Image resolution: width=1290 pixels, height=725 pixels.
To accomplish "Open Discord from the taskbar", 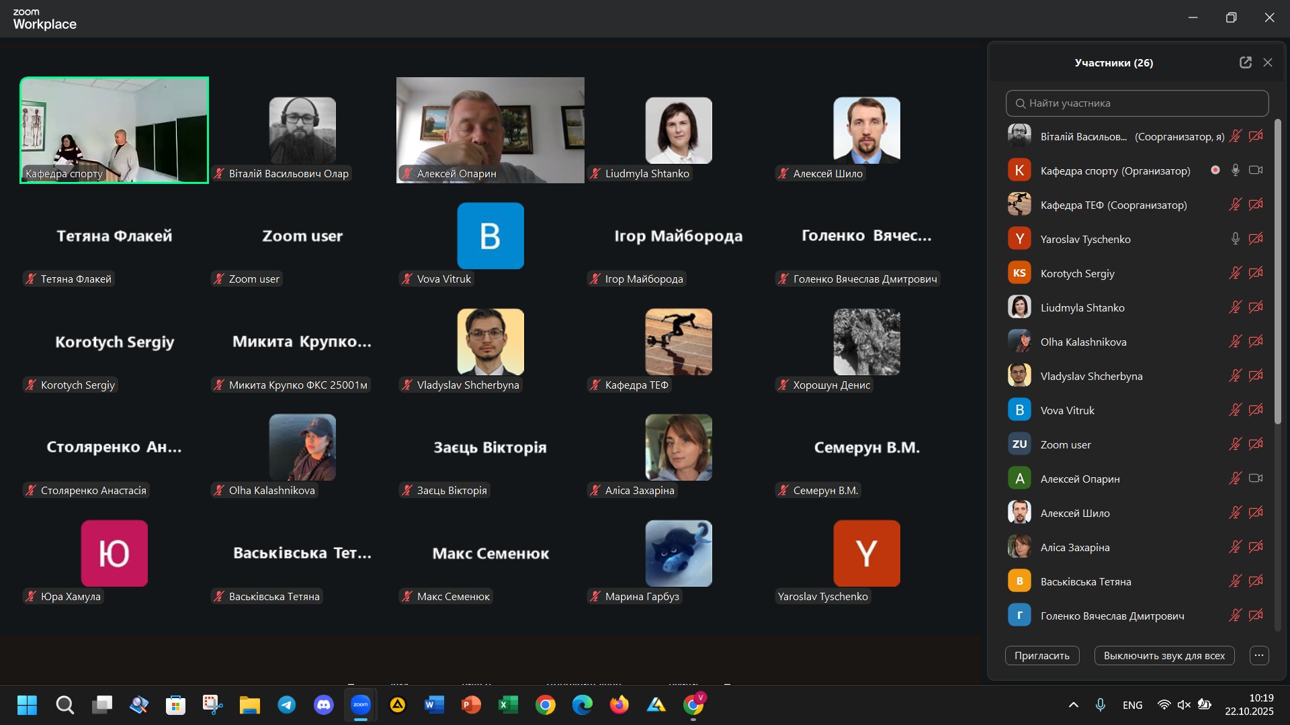I will 324,705.
